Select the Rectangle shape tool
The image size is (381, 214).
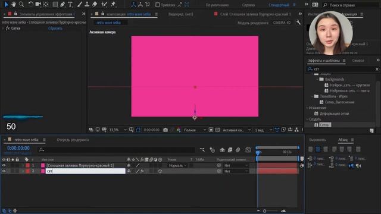click(x=55, y=4)
